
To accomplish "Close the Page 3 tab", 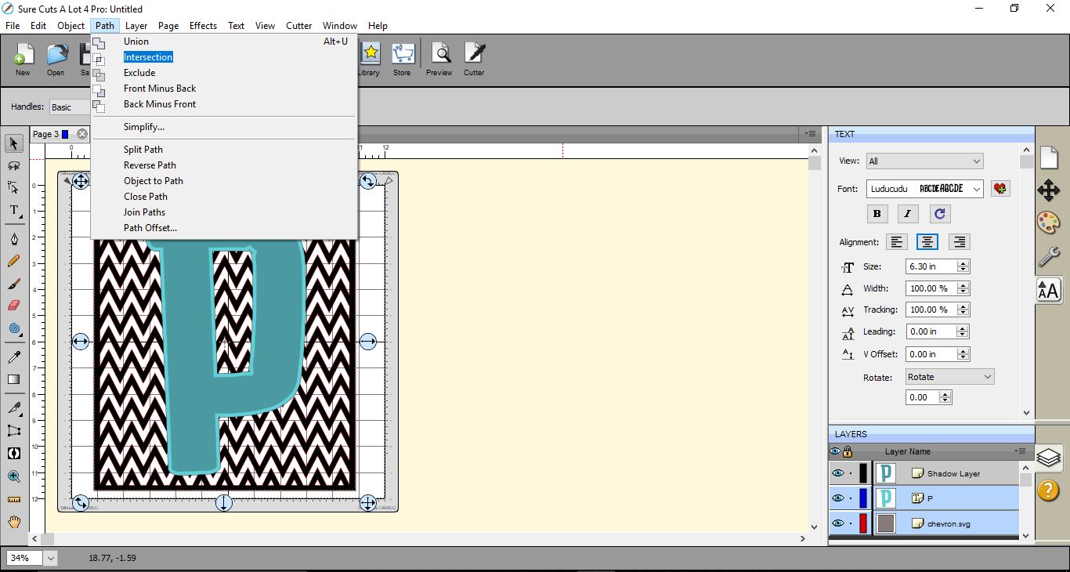I will click(82, 134).
